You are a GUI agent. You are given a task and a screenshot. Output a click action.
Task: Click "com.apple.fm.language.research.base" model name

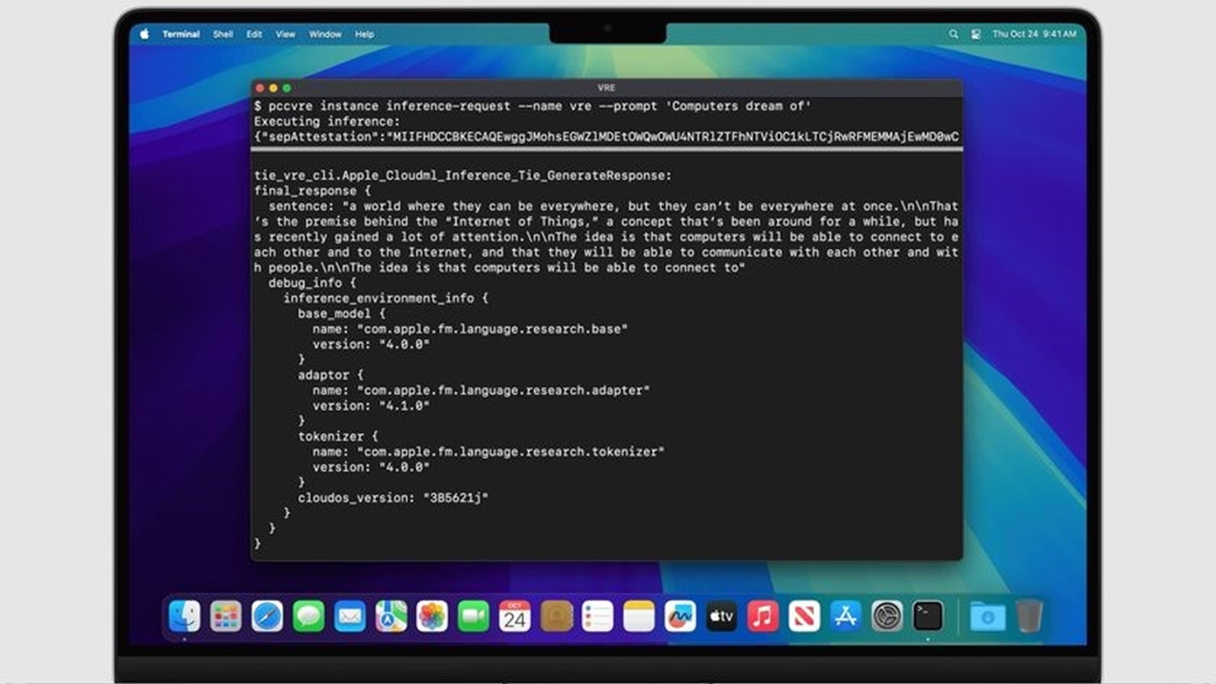492,329
